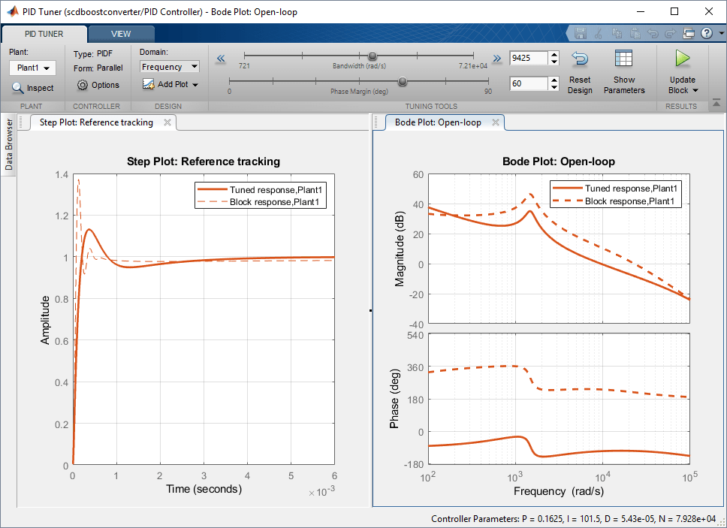Open Help question mark icon
The width and height of the screenshot is (727, 528).
[x=707, y=33]
